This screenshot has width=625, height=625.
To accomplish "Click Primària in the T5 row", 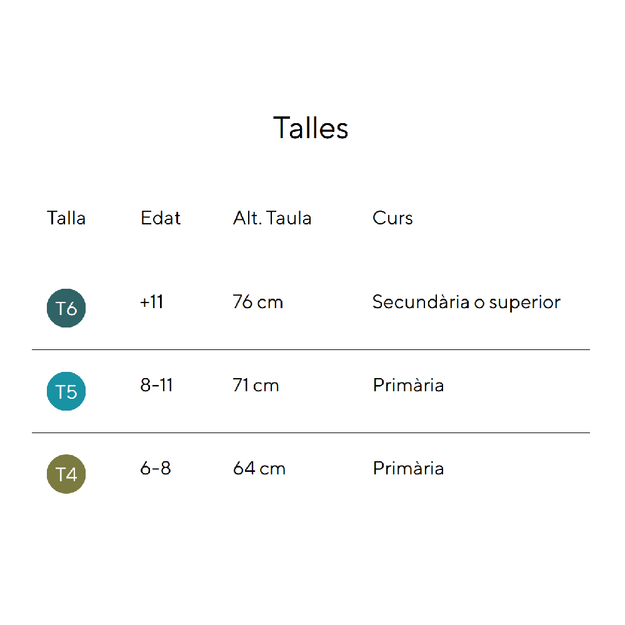I will [x=408, y=385].
